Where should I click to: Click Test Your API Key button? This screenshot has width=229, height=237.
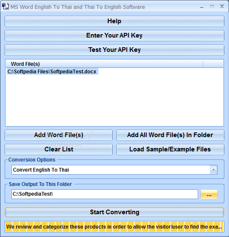tap(114, 50)
